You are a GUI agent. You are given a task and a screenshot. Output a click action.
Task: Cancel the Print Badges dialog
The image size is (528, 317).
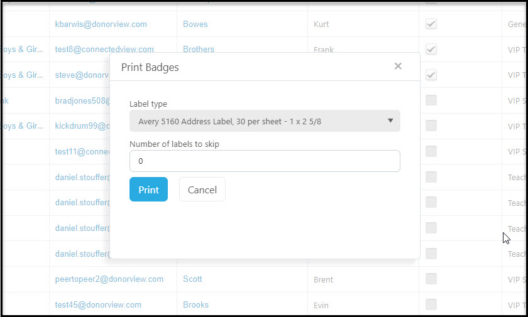tap(202, 190)
